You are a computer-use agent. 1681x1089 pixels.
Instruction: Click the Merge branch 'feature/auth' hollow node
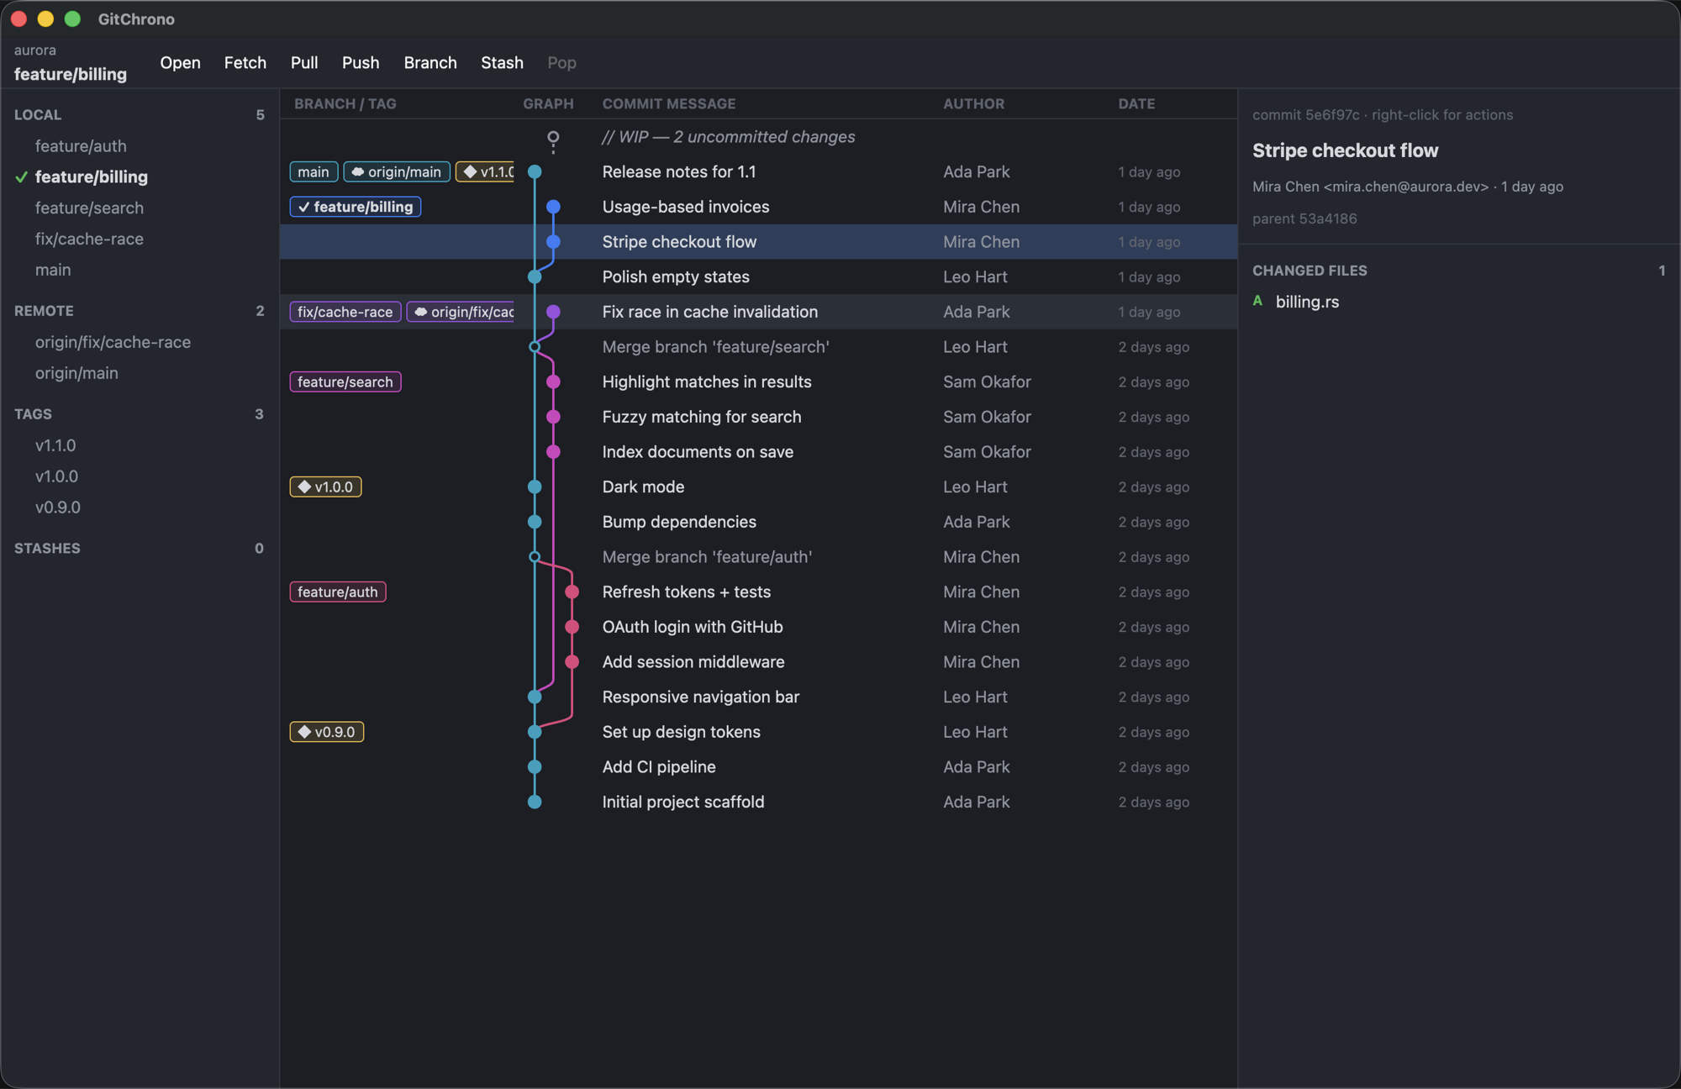coord(535,557)
